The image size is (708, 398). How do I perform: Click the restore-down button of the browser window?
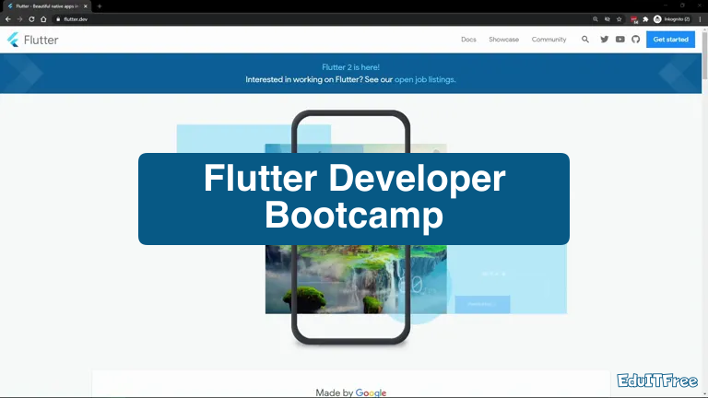[x=682, y=6]
